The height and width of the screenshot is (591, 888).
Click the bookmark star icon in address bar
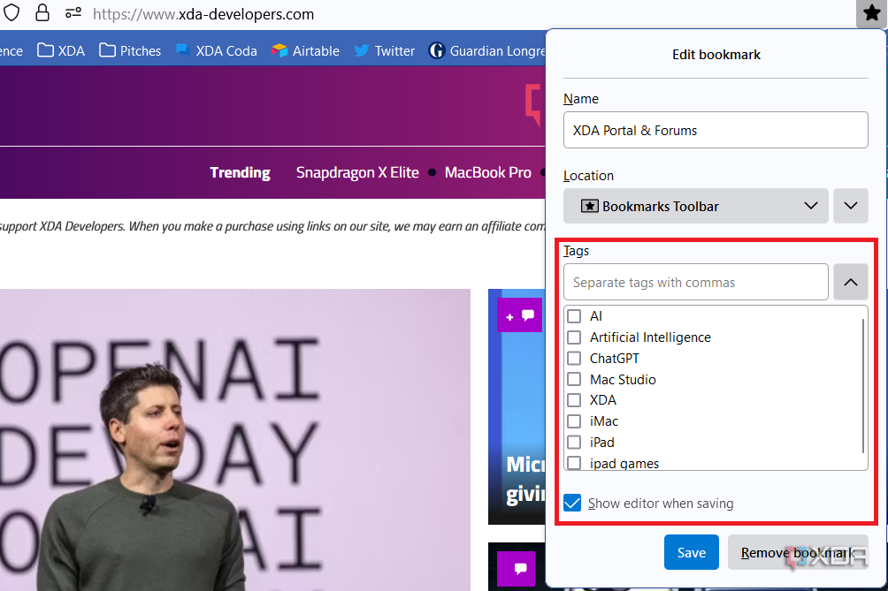(871, 13)
